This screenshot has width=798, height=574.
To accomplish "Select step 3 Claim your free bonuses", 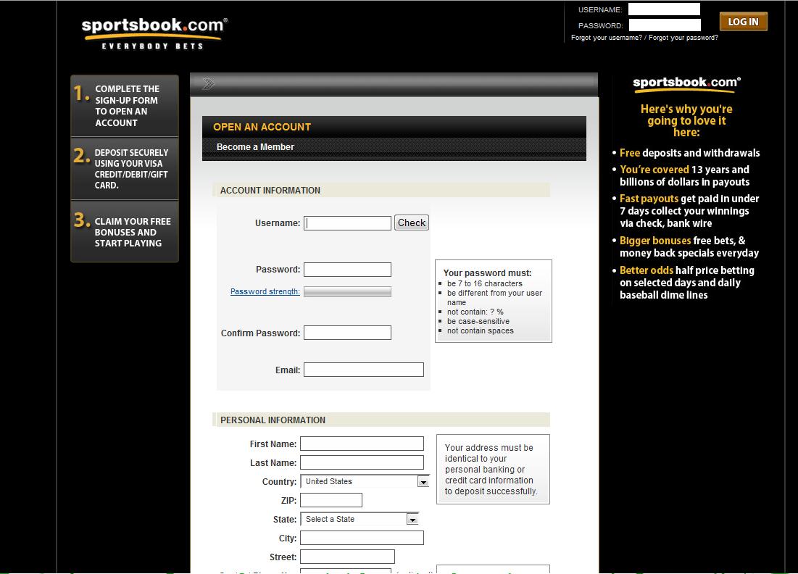I will [x=125, y=232].
